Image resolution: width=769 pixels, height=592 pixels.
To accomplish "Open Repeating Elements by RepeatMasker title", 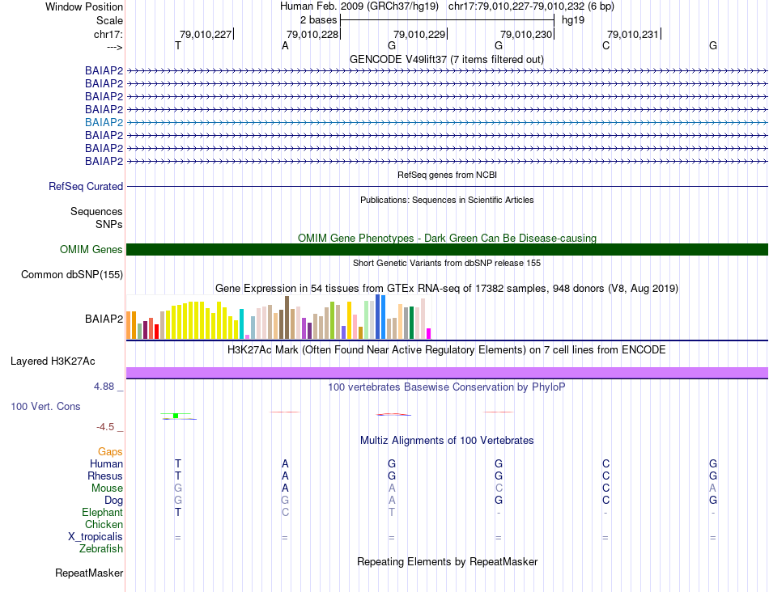I will click(447, 561).
